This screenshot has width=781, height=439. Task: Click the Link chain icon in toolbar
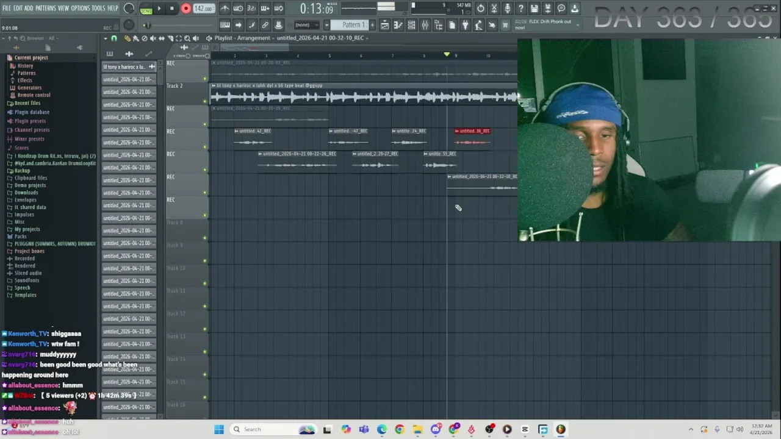[x=265, y=25]
